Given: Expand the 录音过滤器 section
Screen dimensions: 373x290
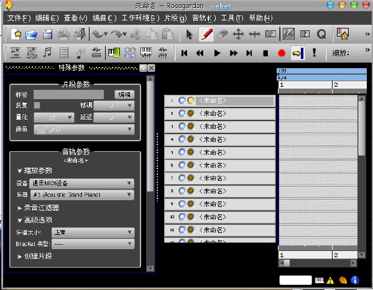Looking at the screenshot, I should [x=38, y=208].
